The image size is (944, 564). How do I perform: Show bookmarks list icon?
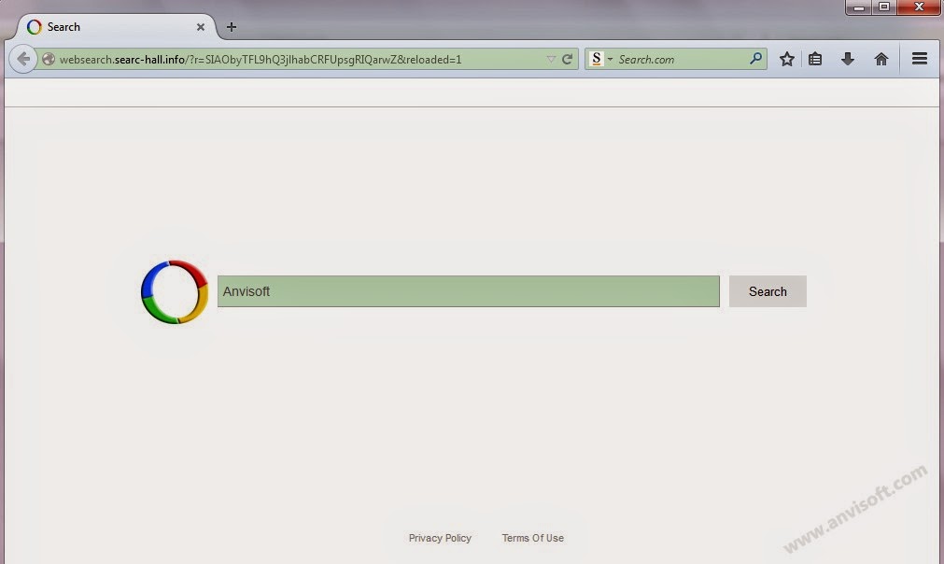[x=815, y=59]
